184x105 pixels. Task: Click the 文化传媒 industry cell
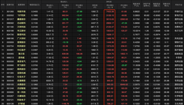pyautogui.click(x=179, y=104)
